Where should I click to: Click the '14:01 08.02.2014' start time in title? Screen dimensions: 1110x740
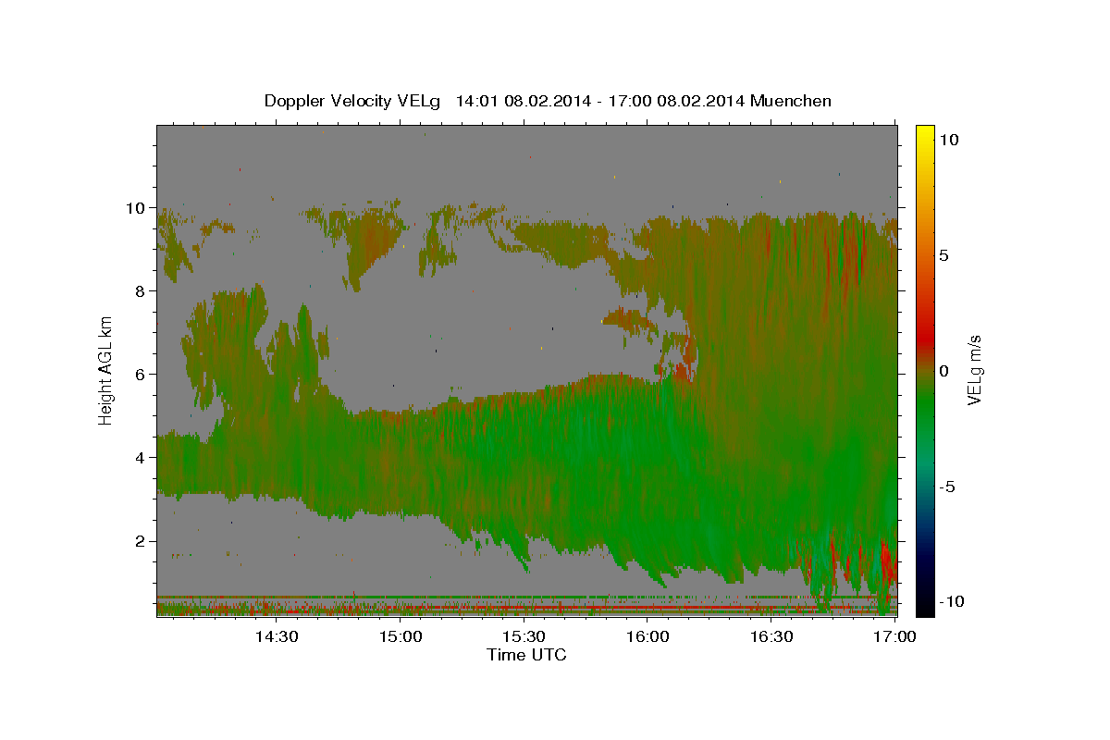[523, 101]
